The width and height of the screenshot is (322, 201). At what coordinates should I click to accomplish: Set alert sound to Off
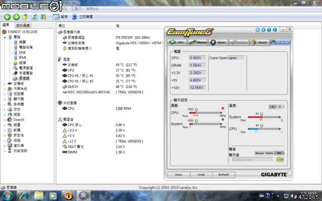pos(279,153)
